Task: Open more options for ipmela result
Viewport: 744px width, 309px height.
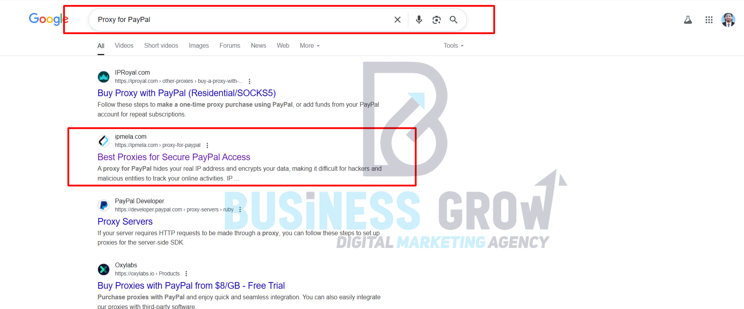Action: click(x=207, y=145)
